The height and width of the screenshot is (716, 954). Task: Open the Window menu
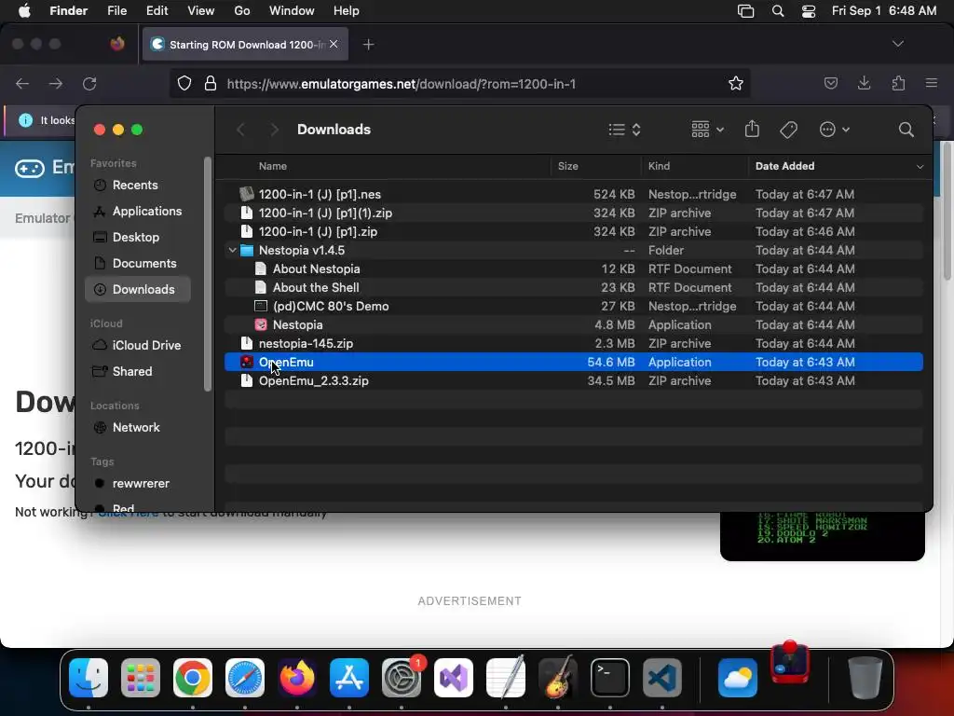[292, 11]
